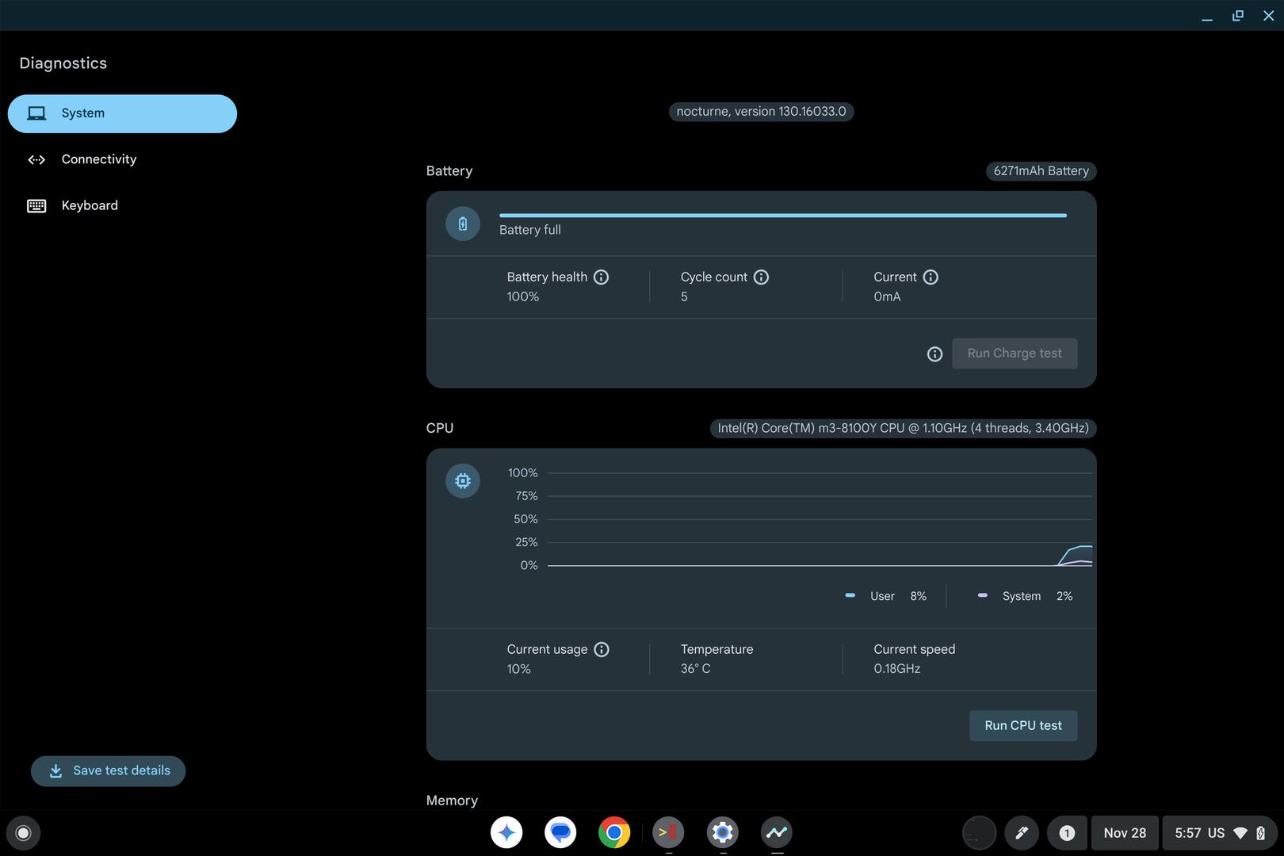Image resolution: width=1284 pixels, height=856 pixels.
Task: Click the Cycle count info icon
Action: (x=761, y=277)
